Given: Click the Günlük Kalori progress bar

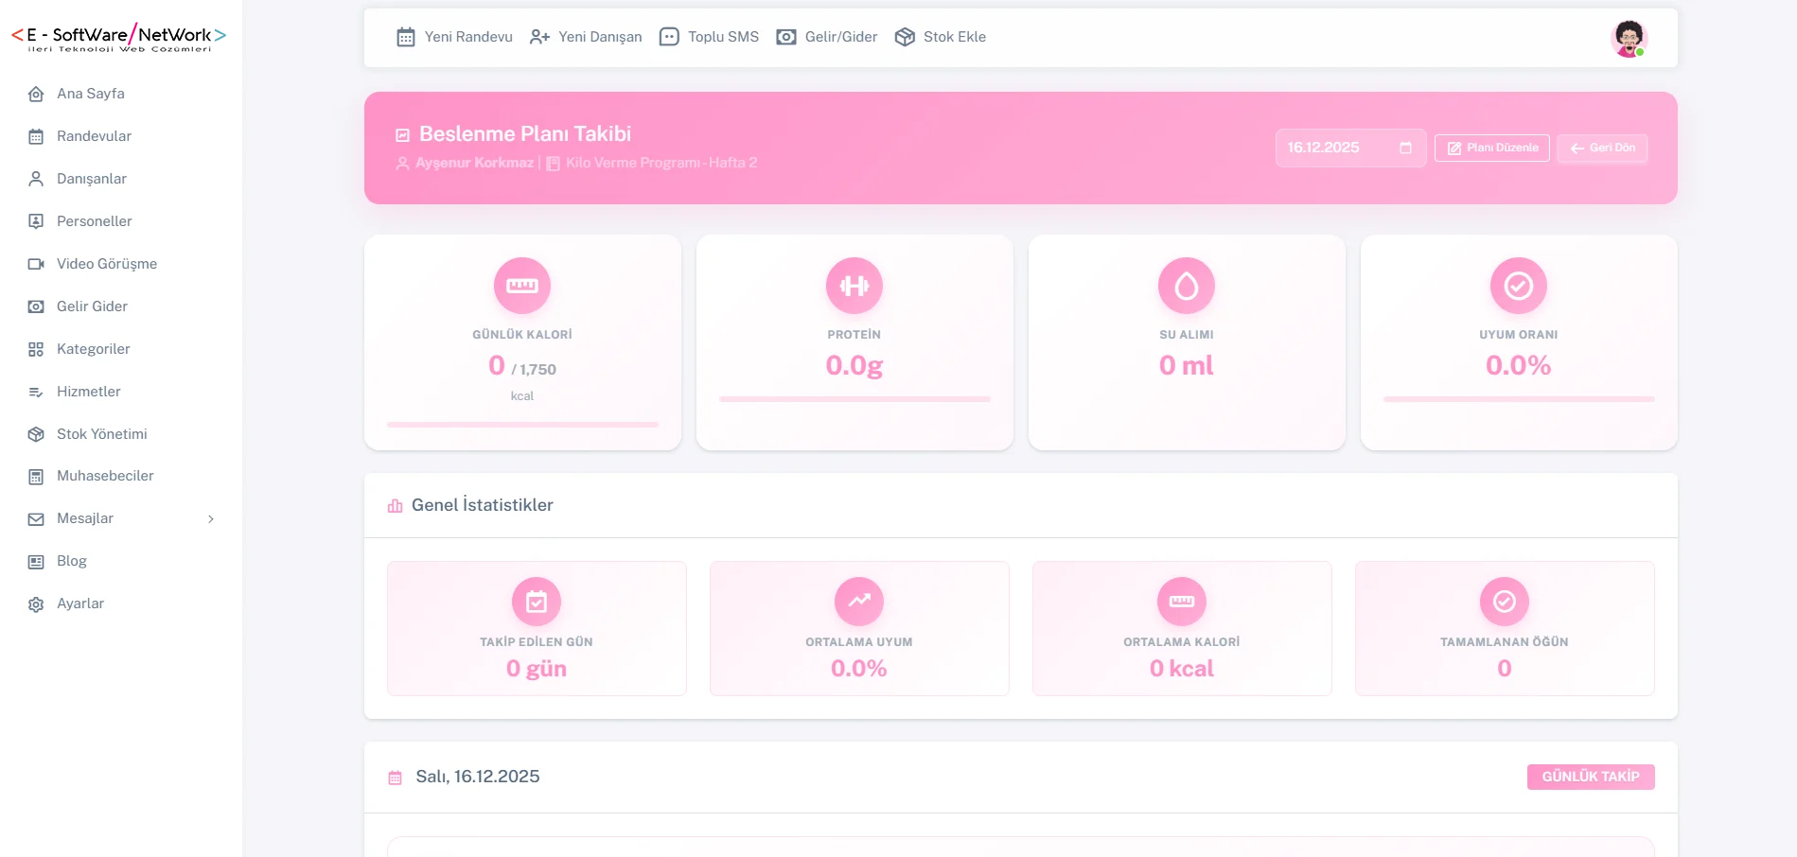Looking at the screenshot, I should [x=522, y=425].
